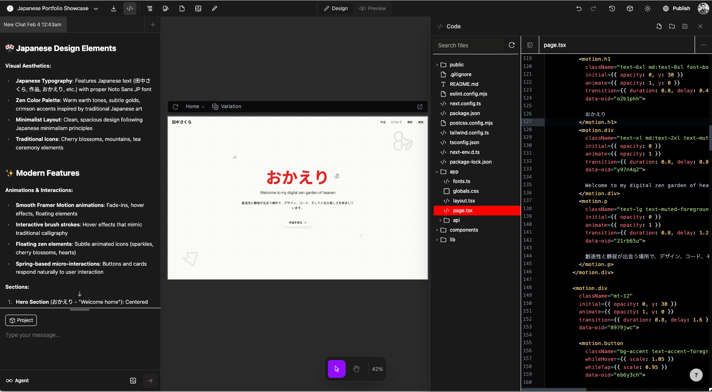
Task: Toggle the file sidebar panel icon
Action: tap(530, 45)
